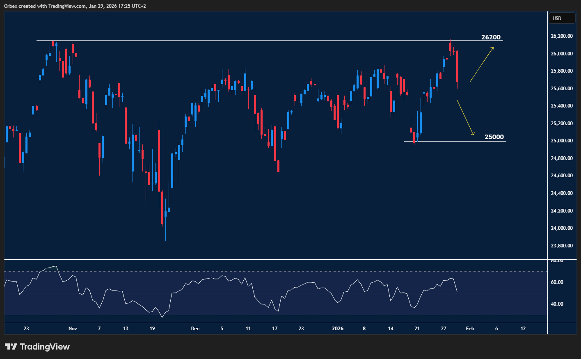This screenshot has width=581, height=359.
Task: Click the Dec date on time axis
Action: pos(195,329)
